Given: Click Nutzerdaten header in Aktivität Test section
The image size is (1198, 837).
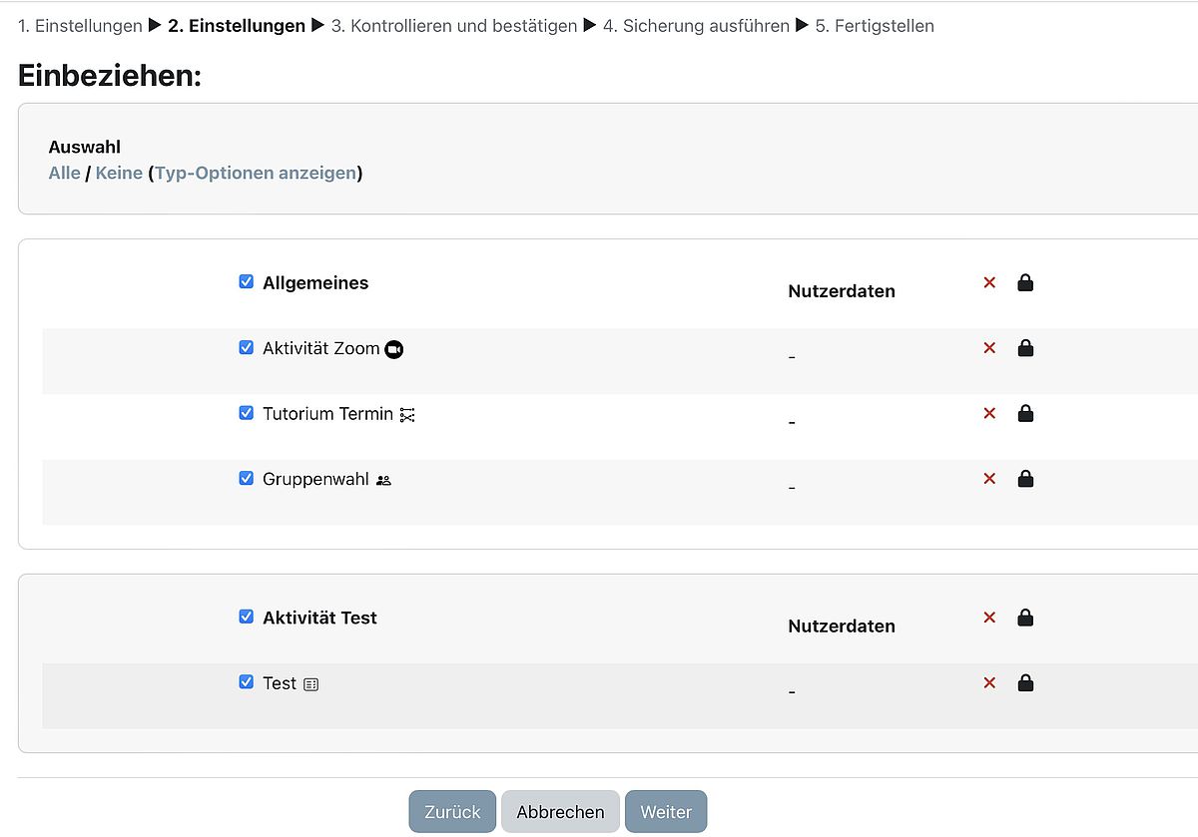Looking at the screenshot, I should pyautogui.click(x=842, y=627).
